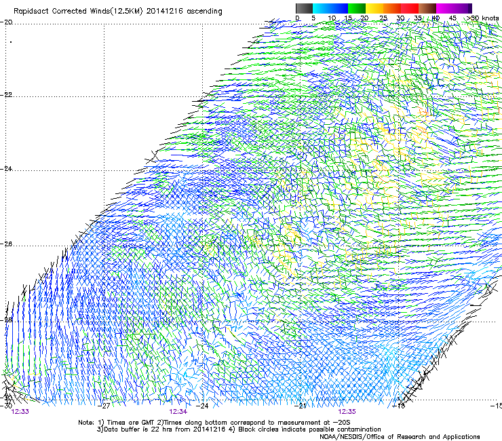Click the '45' legend label
The height and width of the screenshot is (441, 502).
[452, 18]
